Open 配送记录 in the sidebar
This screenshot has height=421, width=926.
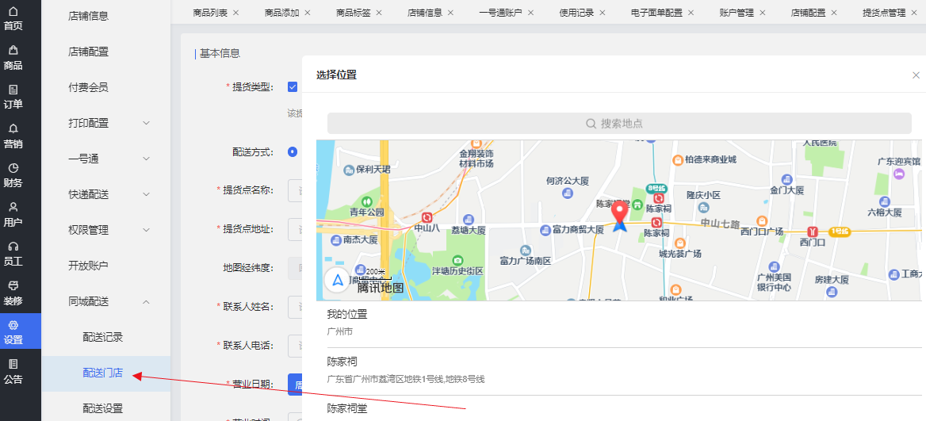[103, 337]
